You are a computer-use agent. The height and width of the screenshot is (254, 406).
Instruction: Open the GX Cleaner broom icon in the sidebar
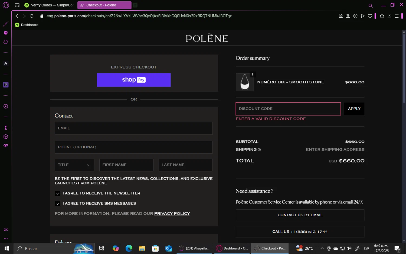pos(6,24)
